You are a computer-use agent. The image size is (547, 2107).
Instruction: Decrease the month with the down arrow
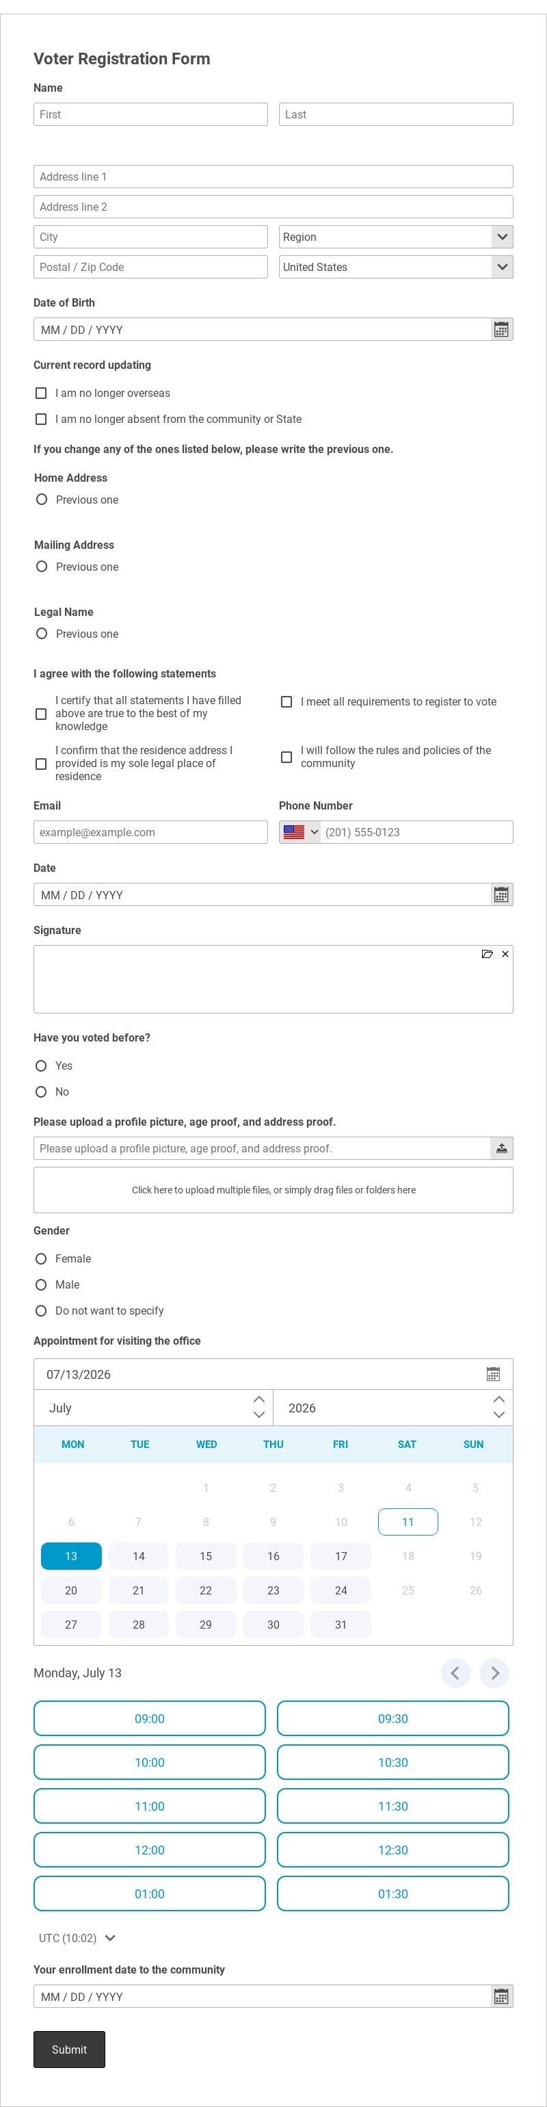(x=259, y=1415)
